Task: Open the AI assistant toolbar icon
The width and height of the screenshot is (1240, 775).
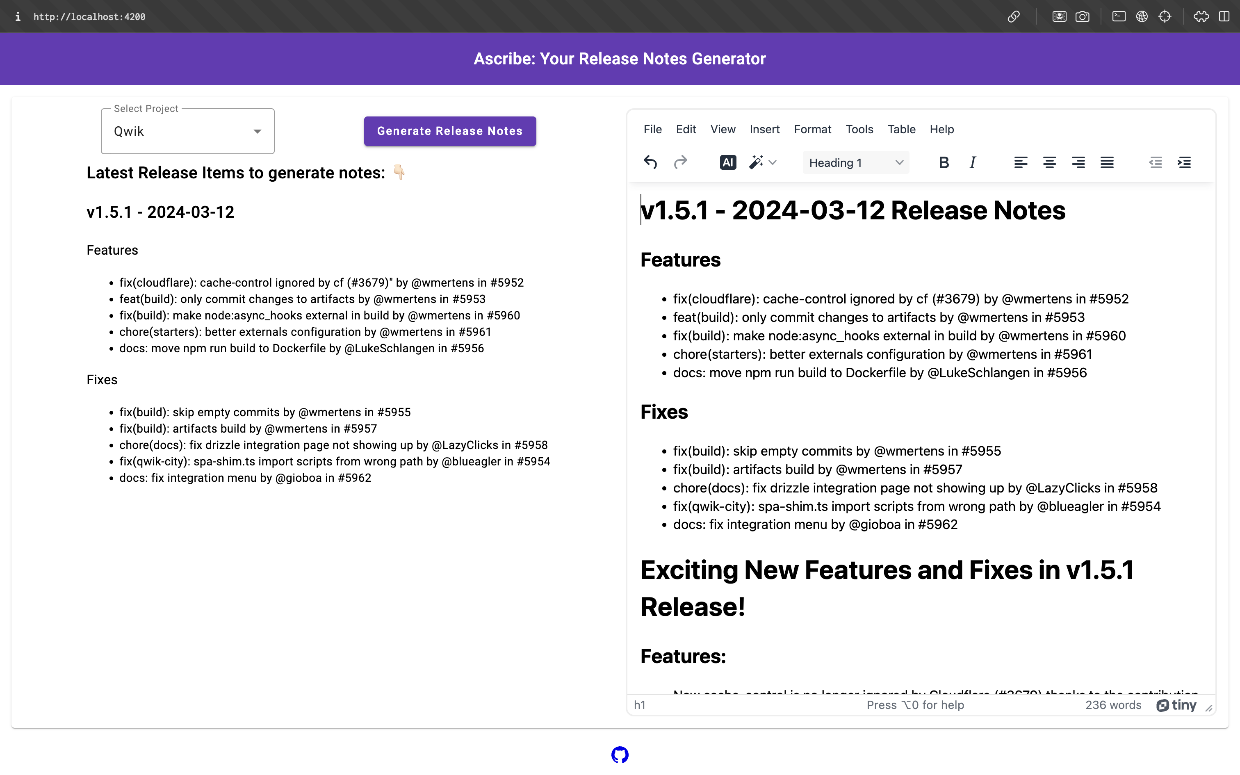Action: [727, 162]
